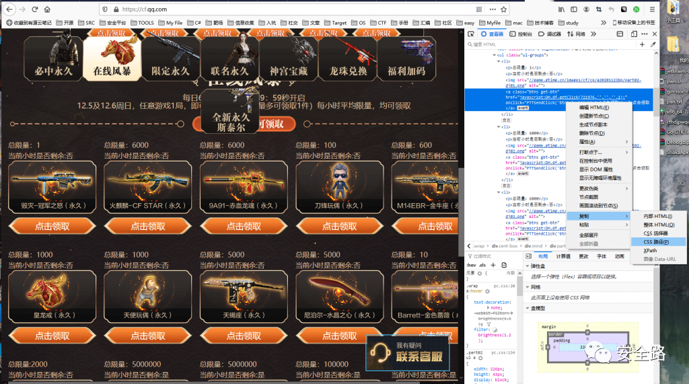Click the event badge on the selected node

coord(523,108)
